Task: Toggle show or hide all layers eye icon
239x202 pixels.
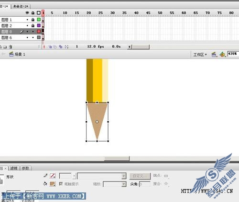Action: point(27,13)
